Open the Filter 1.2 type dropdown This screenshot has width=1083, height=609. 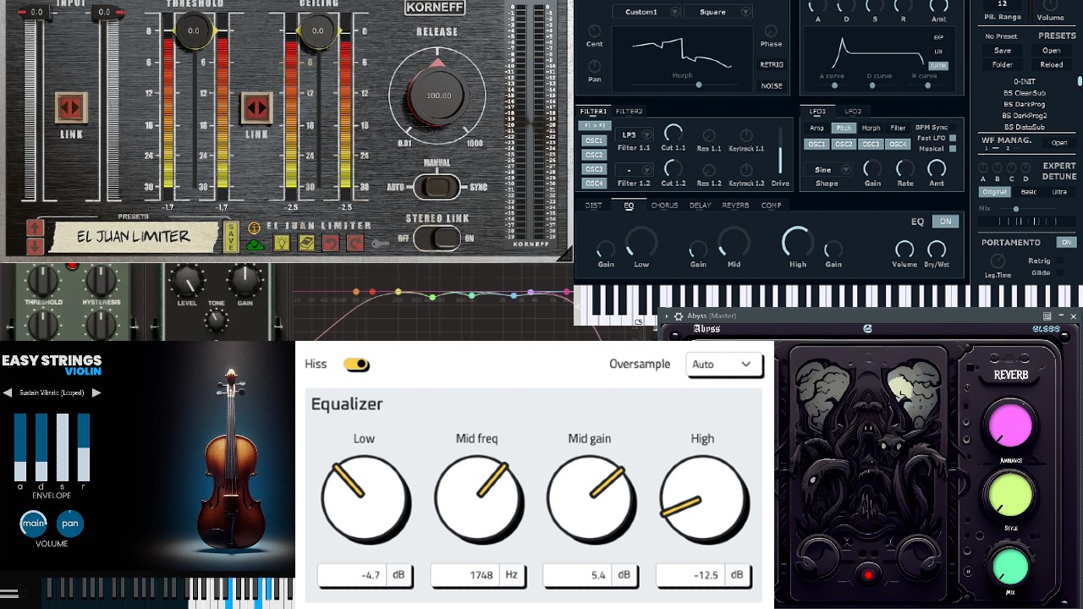pos(635,170)
